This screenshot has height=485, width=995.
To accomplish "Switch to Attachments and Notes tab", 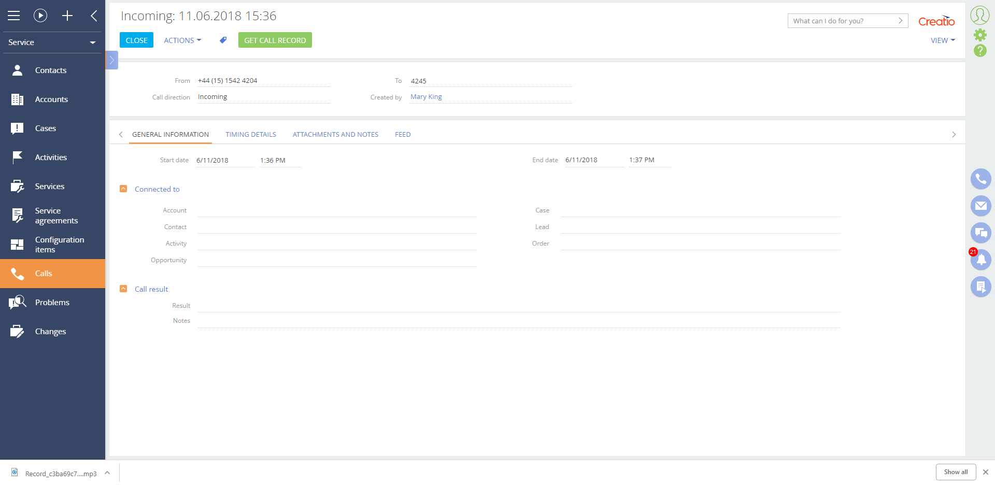I will tap(335, 135).
